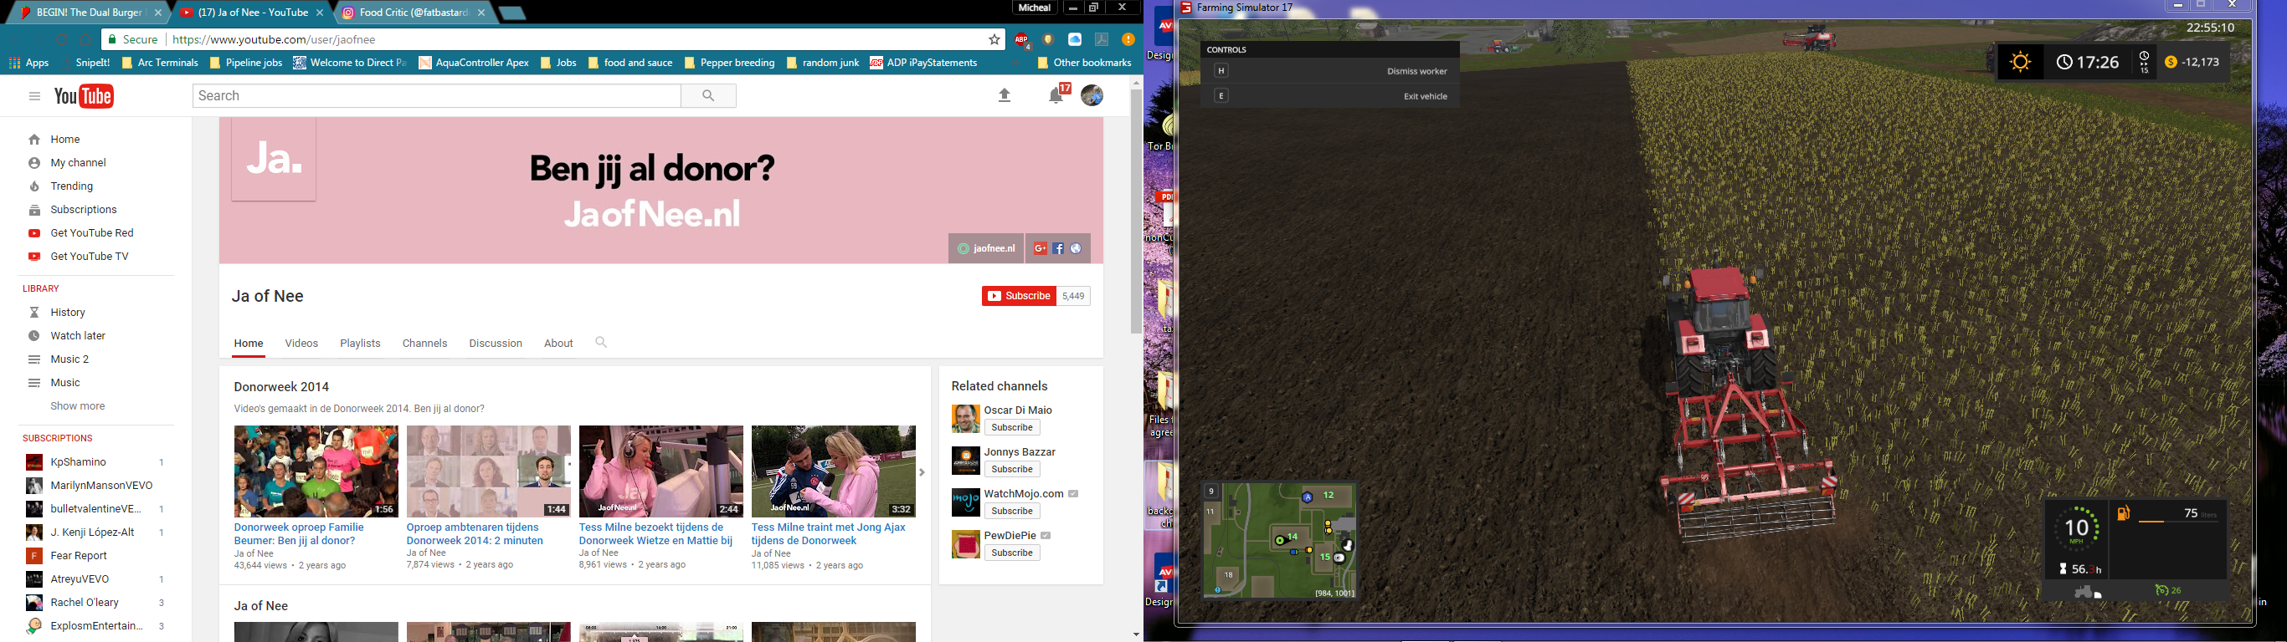2287x642 pixels.
Task: Click the Chrome address bar URL
Action: click(274, 40)
